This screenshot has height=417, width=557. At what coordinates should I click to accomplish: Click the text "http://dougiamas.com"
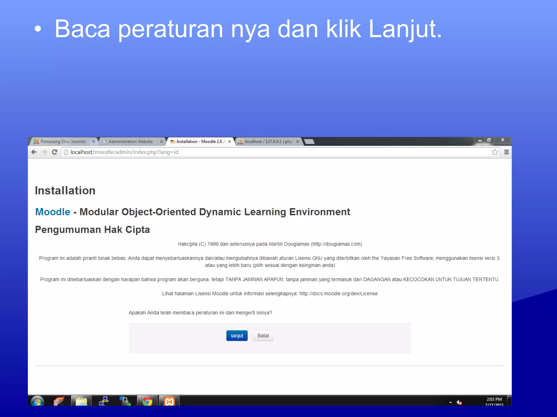(x=336, y=244)
